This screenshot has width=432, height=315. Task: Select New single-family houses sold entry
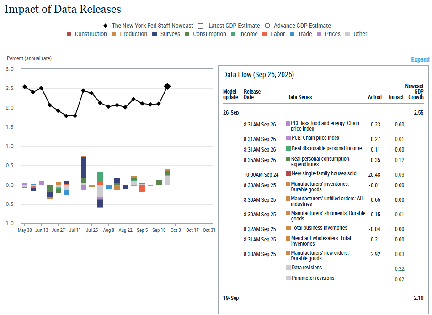[x=324, y=173]
